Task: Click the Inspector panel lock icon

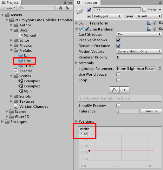Action: click(x=160, y=3)
